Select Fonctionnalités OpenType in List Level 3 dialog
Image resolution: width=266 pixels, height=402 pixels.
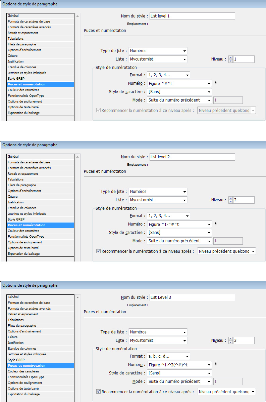40,377
